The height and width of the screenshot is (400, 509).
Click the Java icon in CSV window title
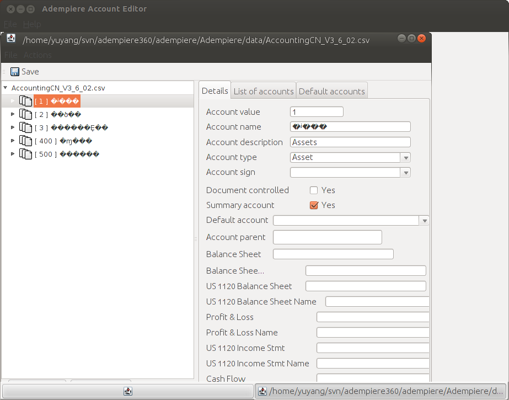click(11, 38)
